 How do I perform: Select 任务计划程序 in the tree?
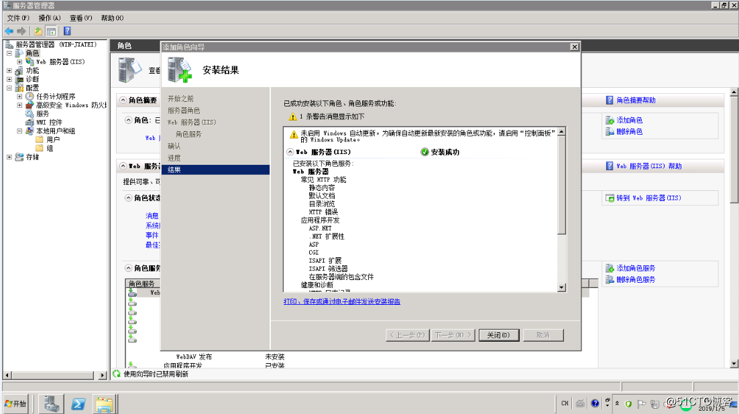(56, 96)
